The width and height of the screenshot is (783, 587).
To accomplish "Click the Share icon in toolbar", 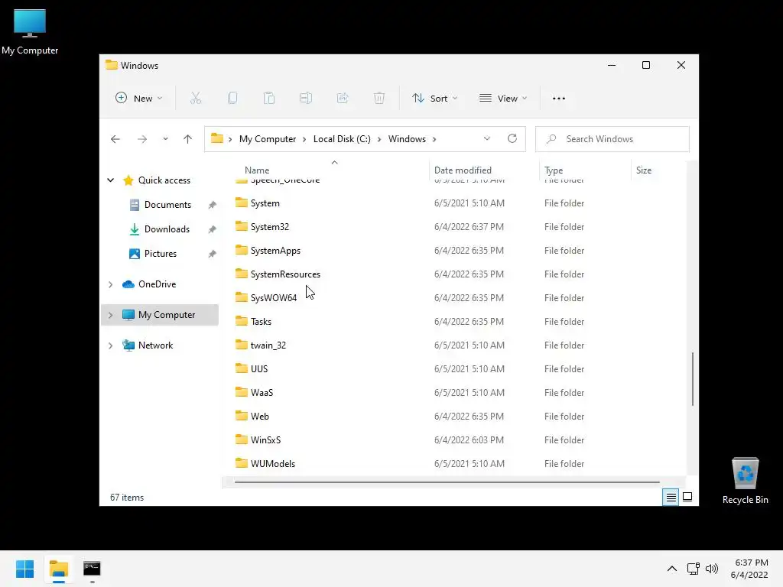I will [343, 99].
